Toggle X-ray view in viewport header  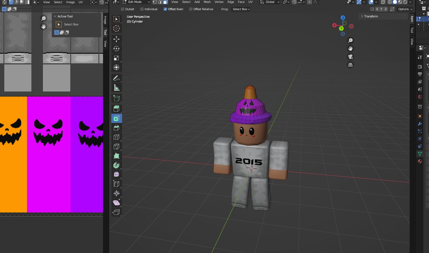coord(383,2)
